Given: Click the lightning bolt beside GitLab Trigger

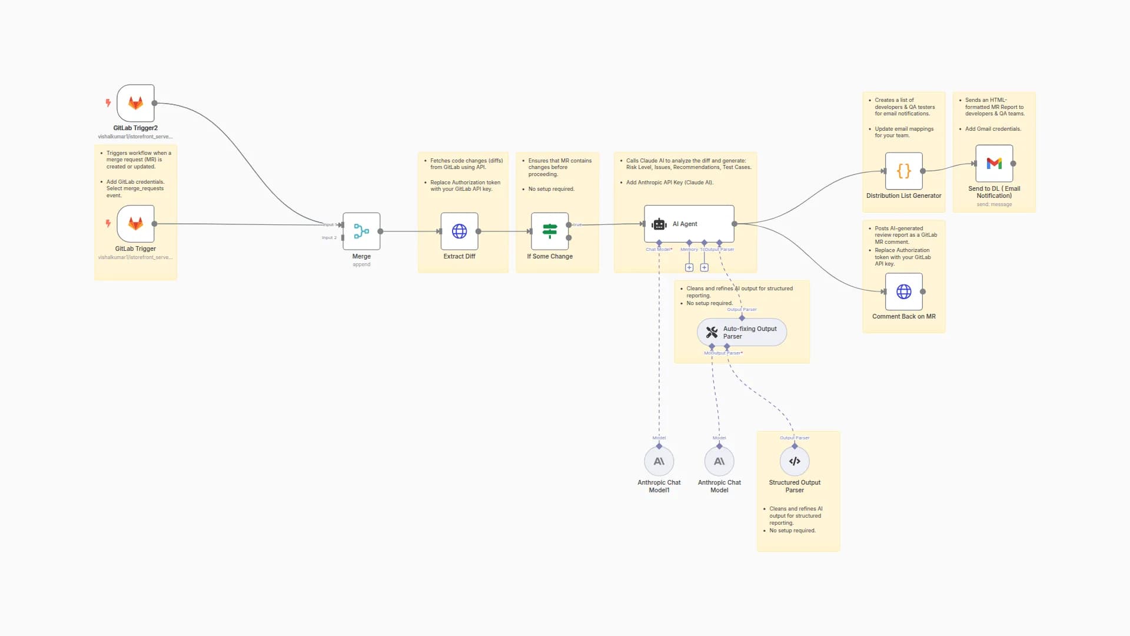Looking at the screenshot, I should click(x=108, y=223).
